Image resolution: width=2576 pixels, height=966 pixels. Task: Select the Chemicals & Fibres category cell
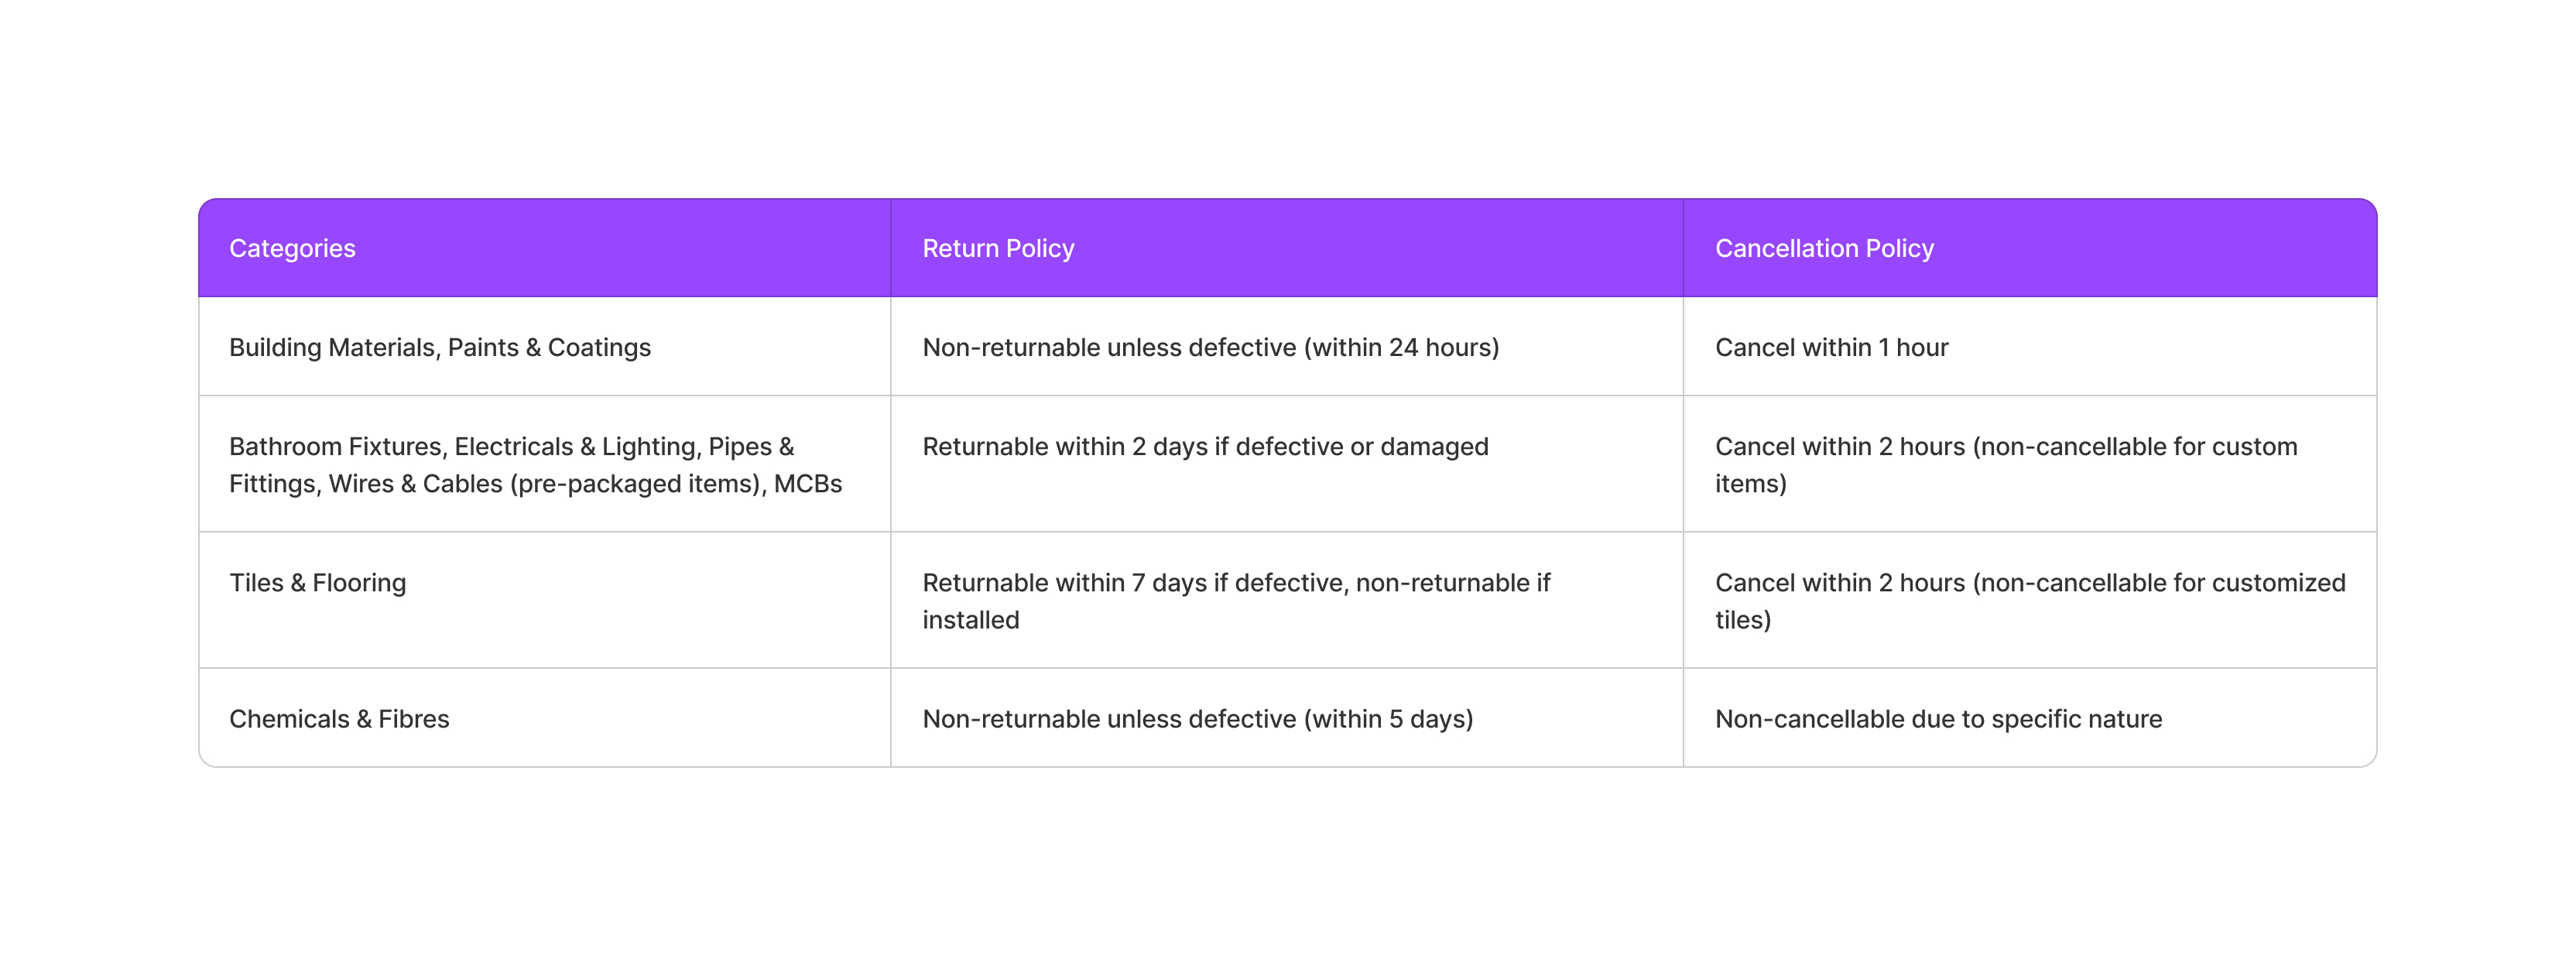(339, 719)
